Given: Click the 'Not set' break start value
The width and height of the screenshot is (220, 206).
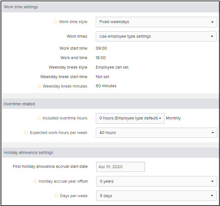Looking at the screenshot, I should (102, 77).
